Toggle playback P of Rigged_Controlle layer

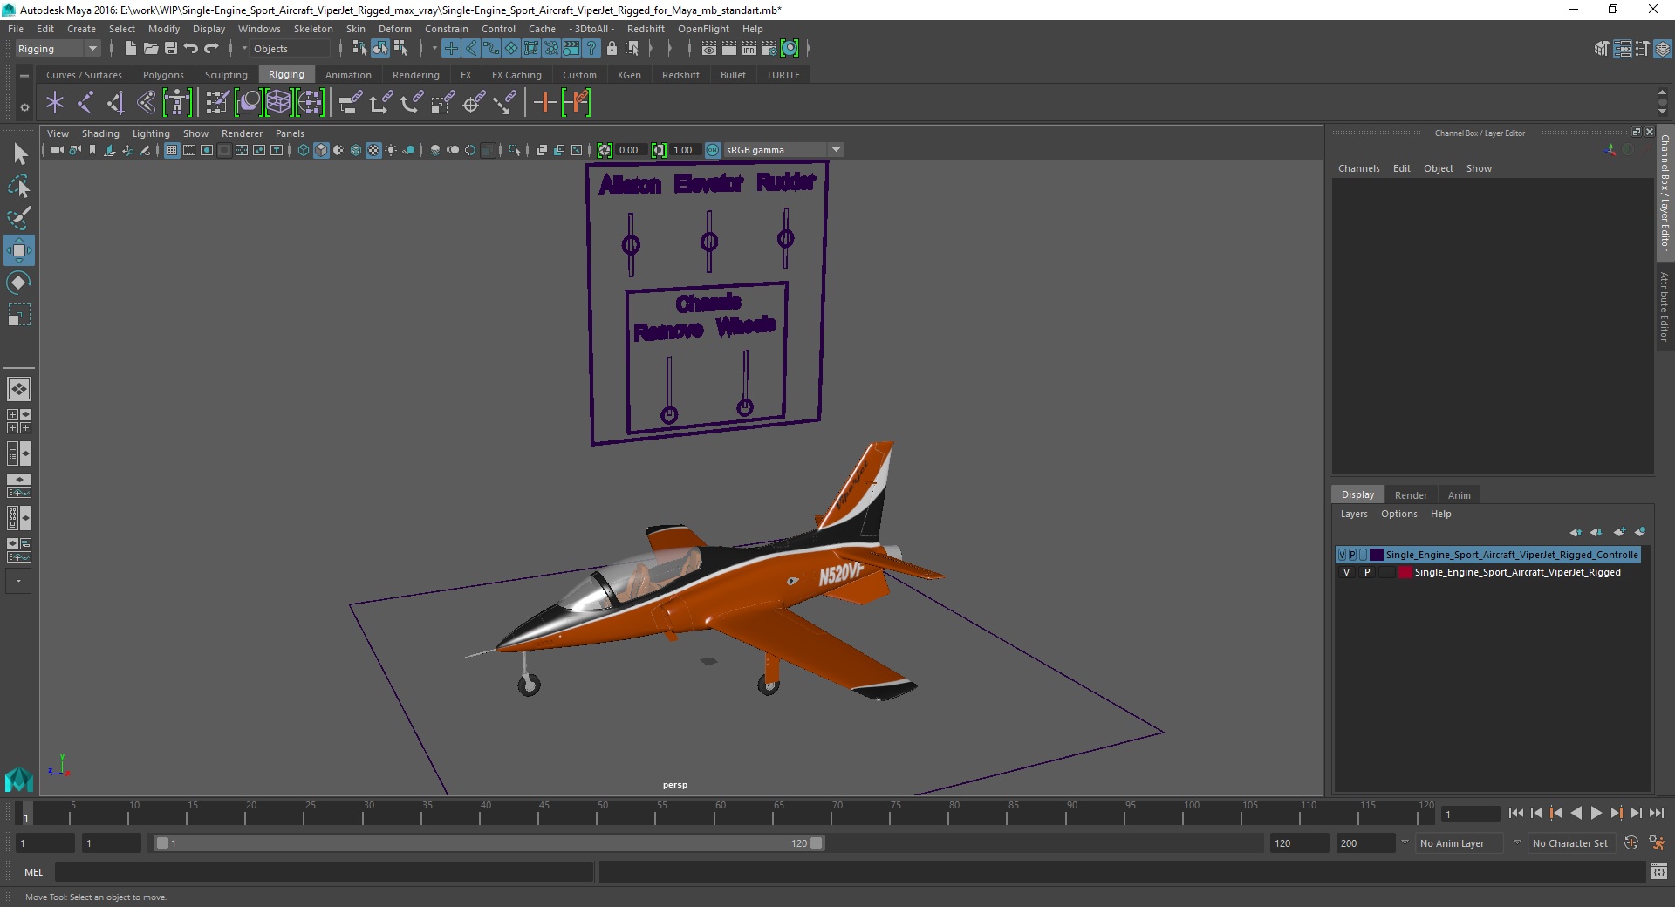[1352, 555]
